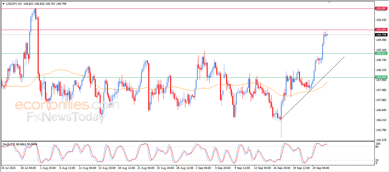Click the 30 Jul 04:00 time label

click(28, 168)
